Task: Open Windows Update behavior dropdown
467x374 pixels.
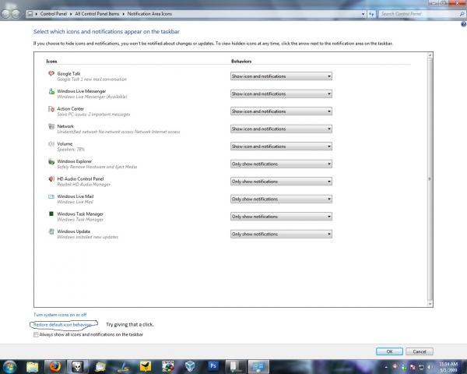Action: point(281,234)
